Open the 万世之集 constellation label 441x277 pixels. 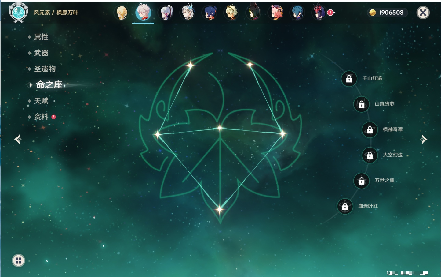tap(385, 180)
